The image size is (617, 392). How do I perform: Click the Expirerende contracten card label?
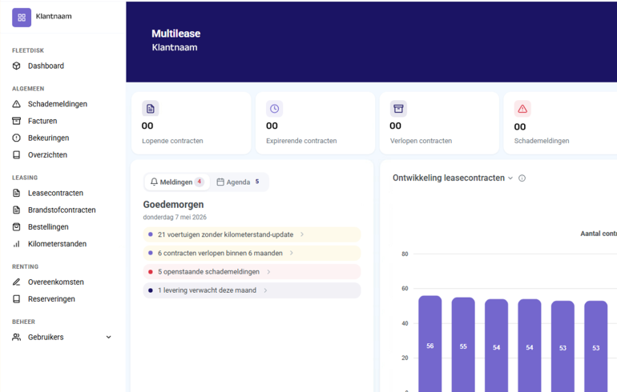point(301,141)
